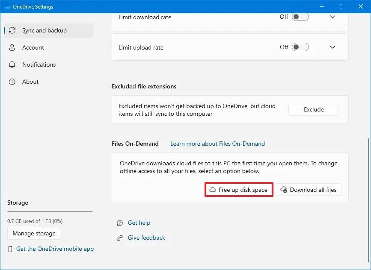Turn on Limit upload rate
Screen dimensions: 371x270
click(x=300, y=47)
